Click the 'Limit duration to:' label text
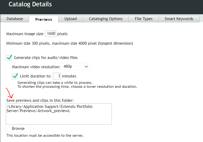The image size is (203, 142). 36,76
